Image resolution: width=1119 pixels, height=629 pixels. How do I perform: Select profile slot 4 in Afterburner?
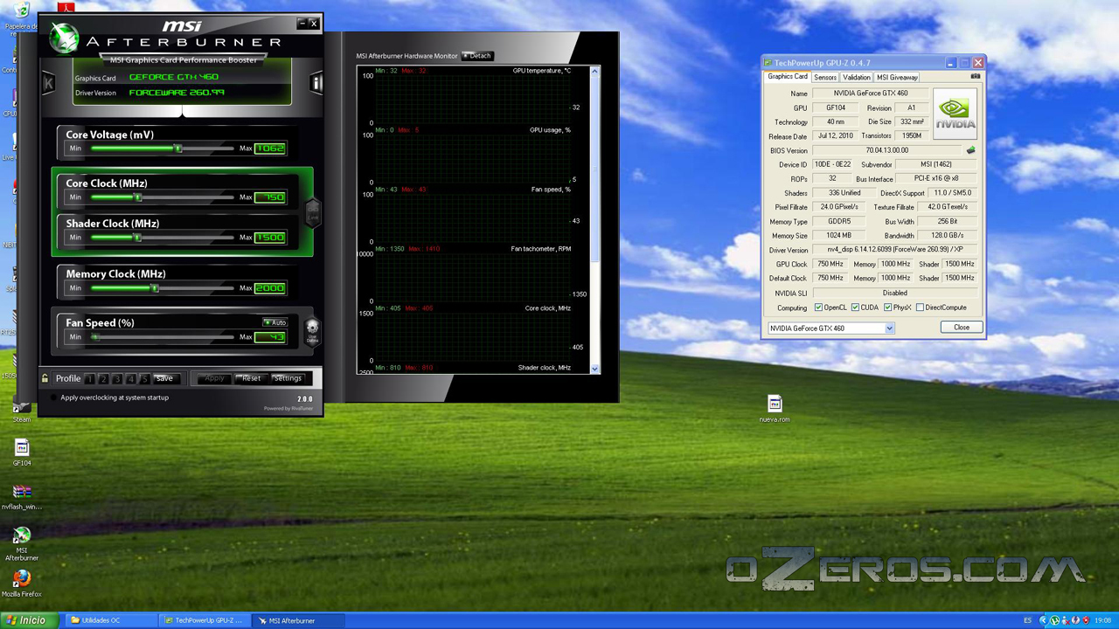(x=131, y=379)
